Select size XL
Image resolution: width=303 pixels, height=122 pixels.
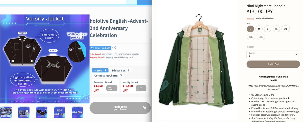(276, 29)
